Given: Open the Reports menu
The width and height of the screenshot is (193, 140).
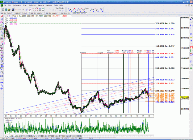Looking at the screenshot, I should (x=41, y=5).
